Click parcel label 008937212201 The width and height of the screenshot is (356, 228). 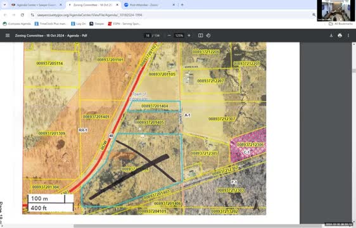(x=246, y=63)
